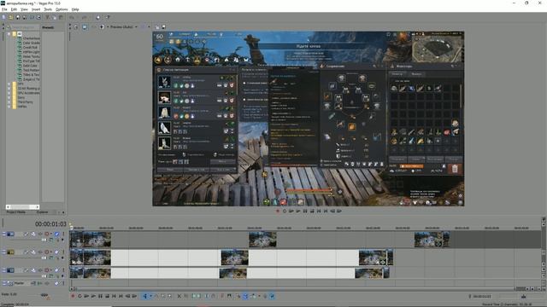Click the Paste toolbar icon

click(x=61, y=17)
